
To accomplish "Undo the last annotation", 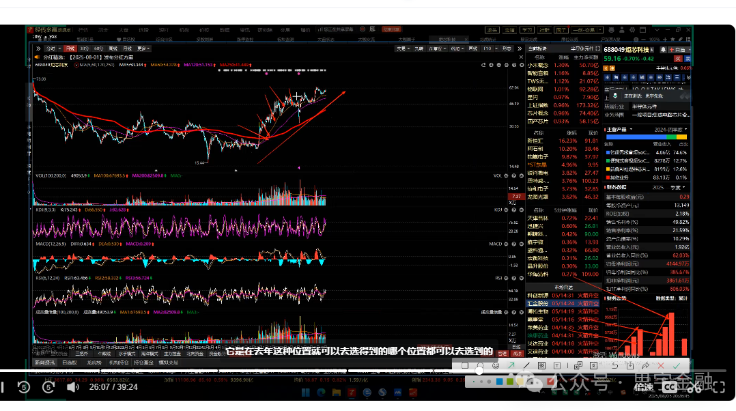I will point(614,365).
